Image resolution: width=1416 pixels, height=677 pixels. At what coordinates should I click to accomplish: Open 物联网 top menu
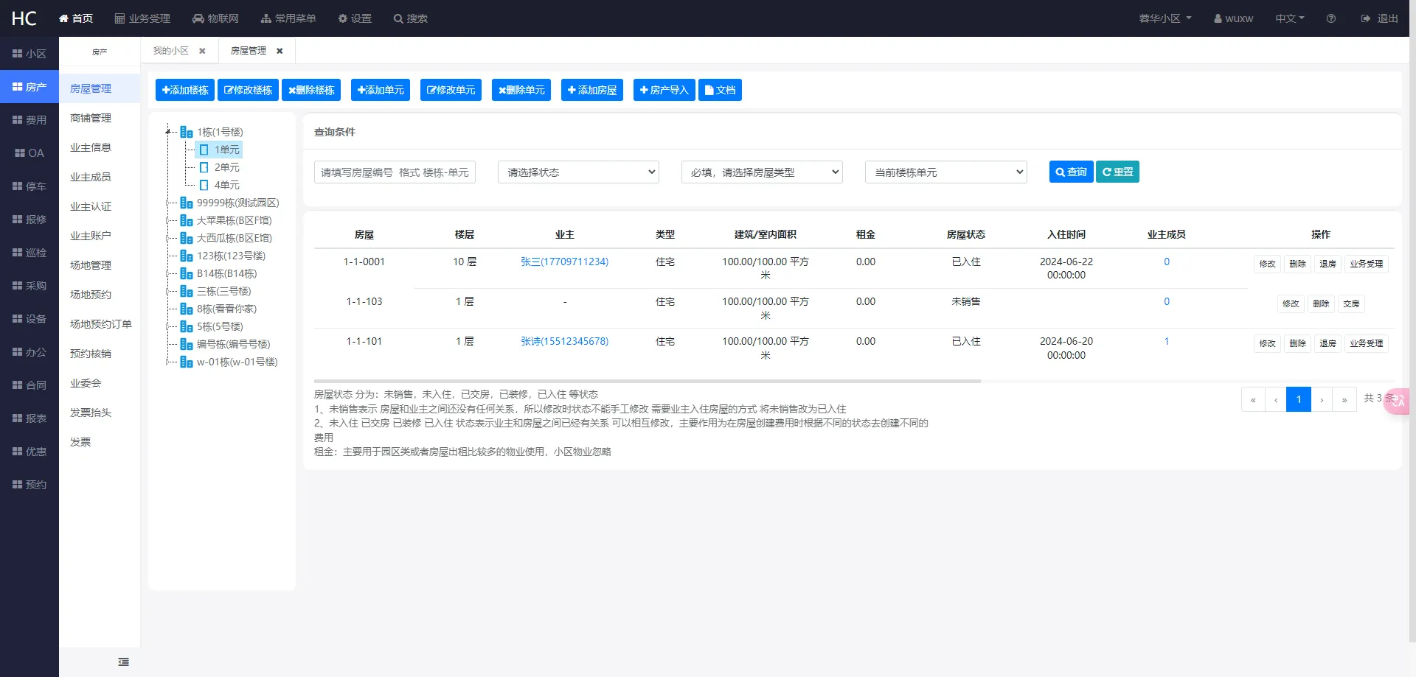point(215,18)
